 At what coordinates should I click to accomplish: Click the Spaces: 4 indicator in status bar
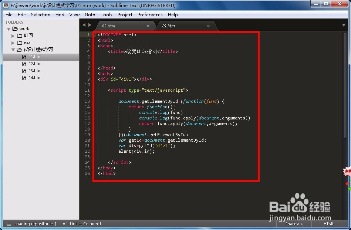[294, 224]
